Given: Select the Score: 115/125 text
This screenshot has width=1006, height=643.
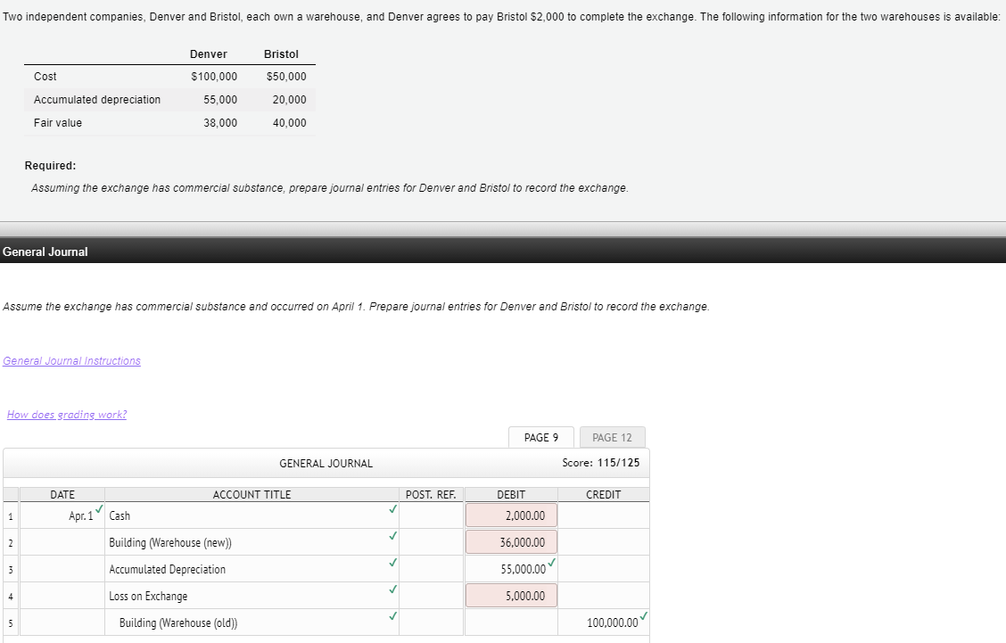Looking at the screenshot, I should (x=600, y=463).
